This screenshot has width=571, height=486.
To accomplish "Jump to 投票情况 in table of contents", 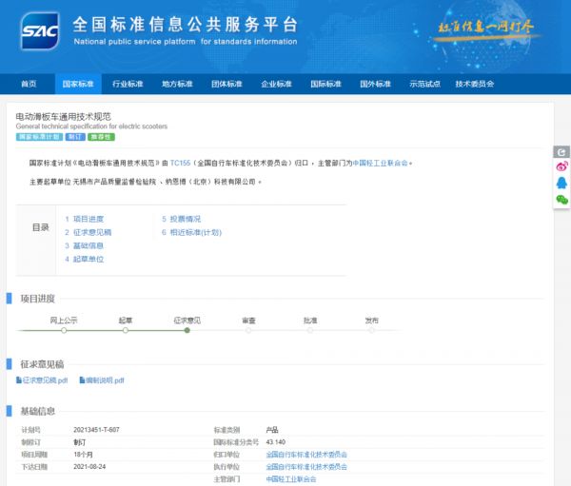I will point(185,219).
